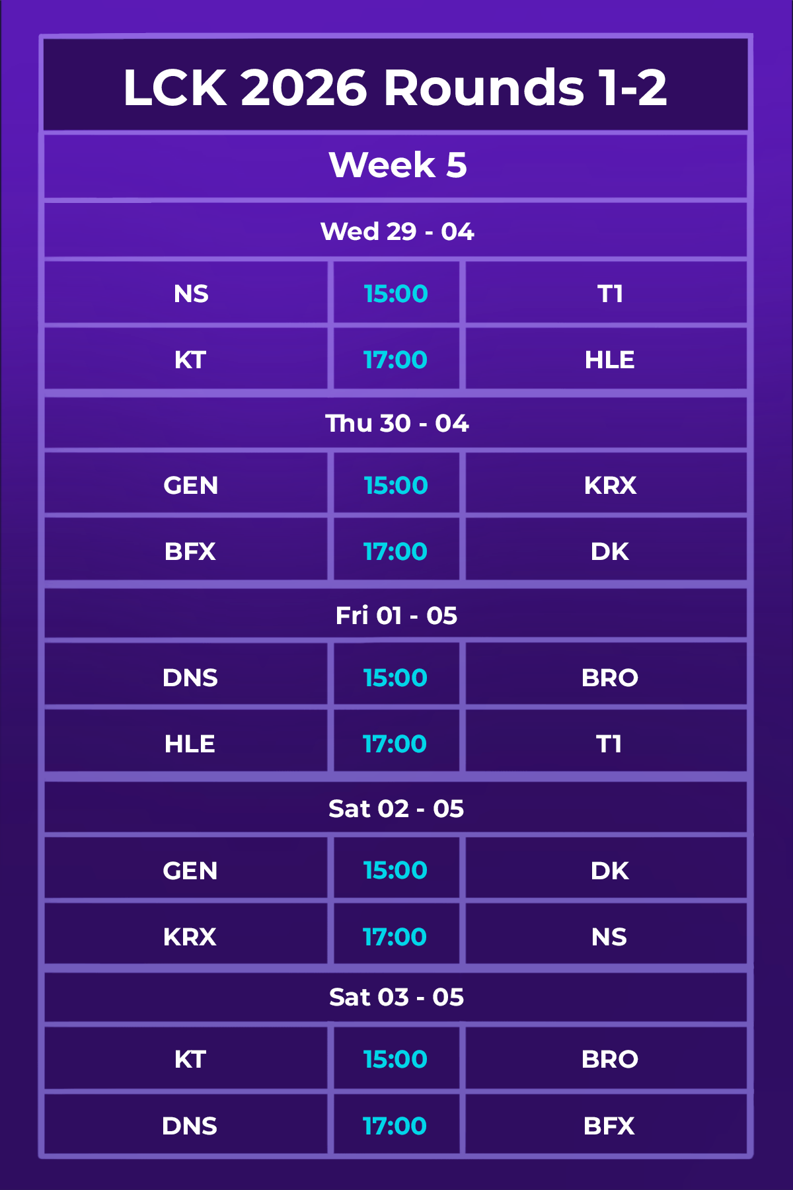Screen dimensions: 793x1190
Task: Click the 17:00 time for KT vs HLE
Action: pos(395,360)
